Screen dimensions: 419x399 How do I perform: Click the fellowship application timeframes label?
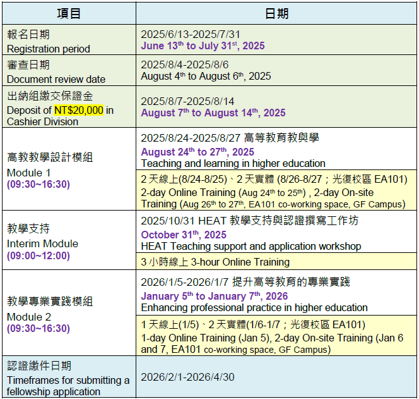pos(68,386)
